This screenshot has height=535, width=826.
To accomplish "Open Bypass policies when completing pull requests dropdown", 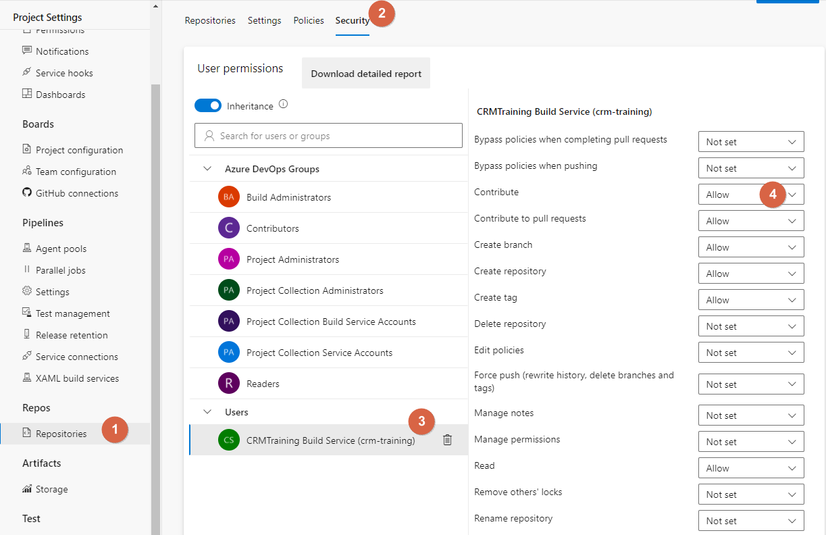I will [x=751, y=142].
